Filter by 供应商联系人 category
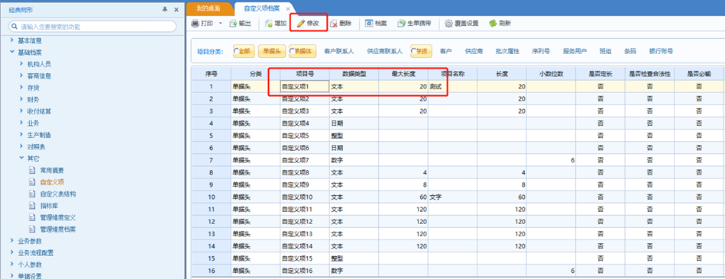The width and height of the screenshot is (725, 279). 385,51
